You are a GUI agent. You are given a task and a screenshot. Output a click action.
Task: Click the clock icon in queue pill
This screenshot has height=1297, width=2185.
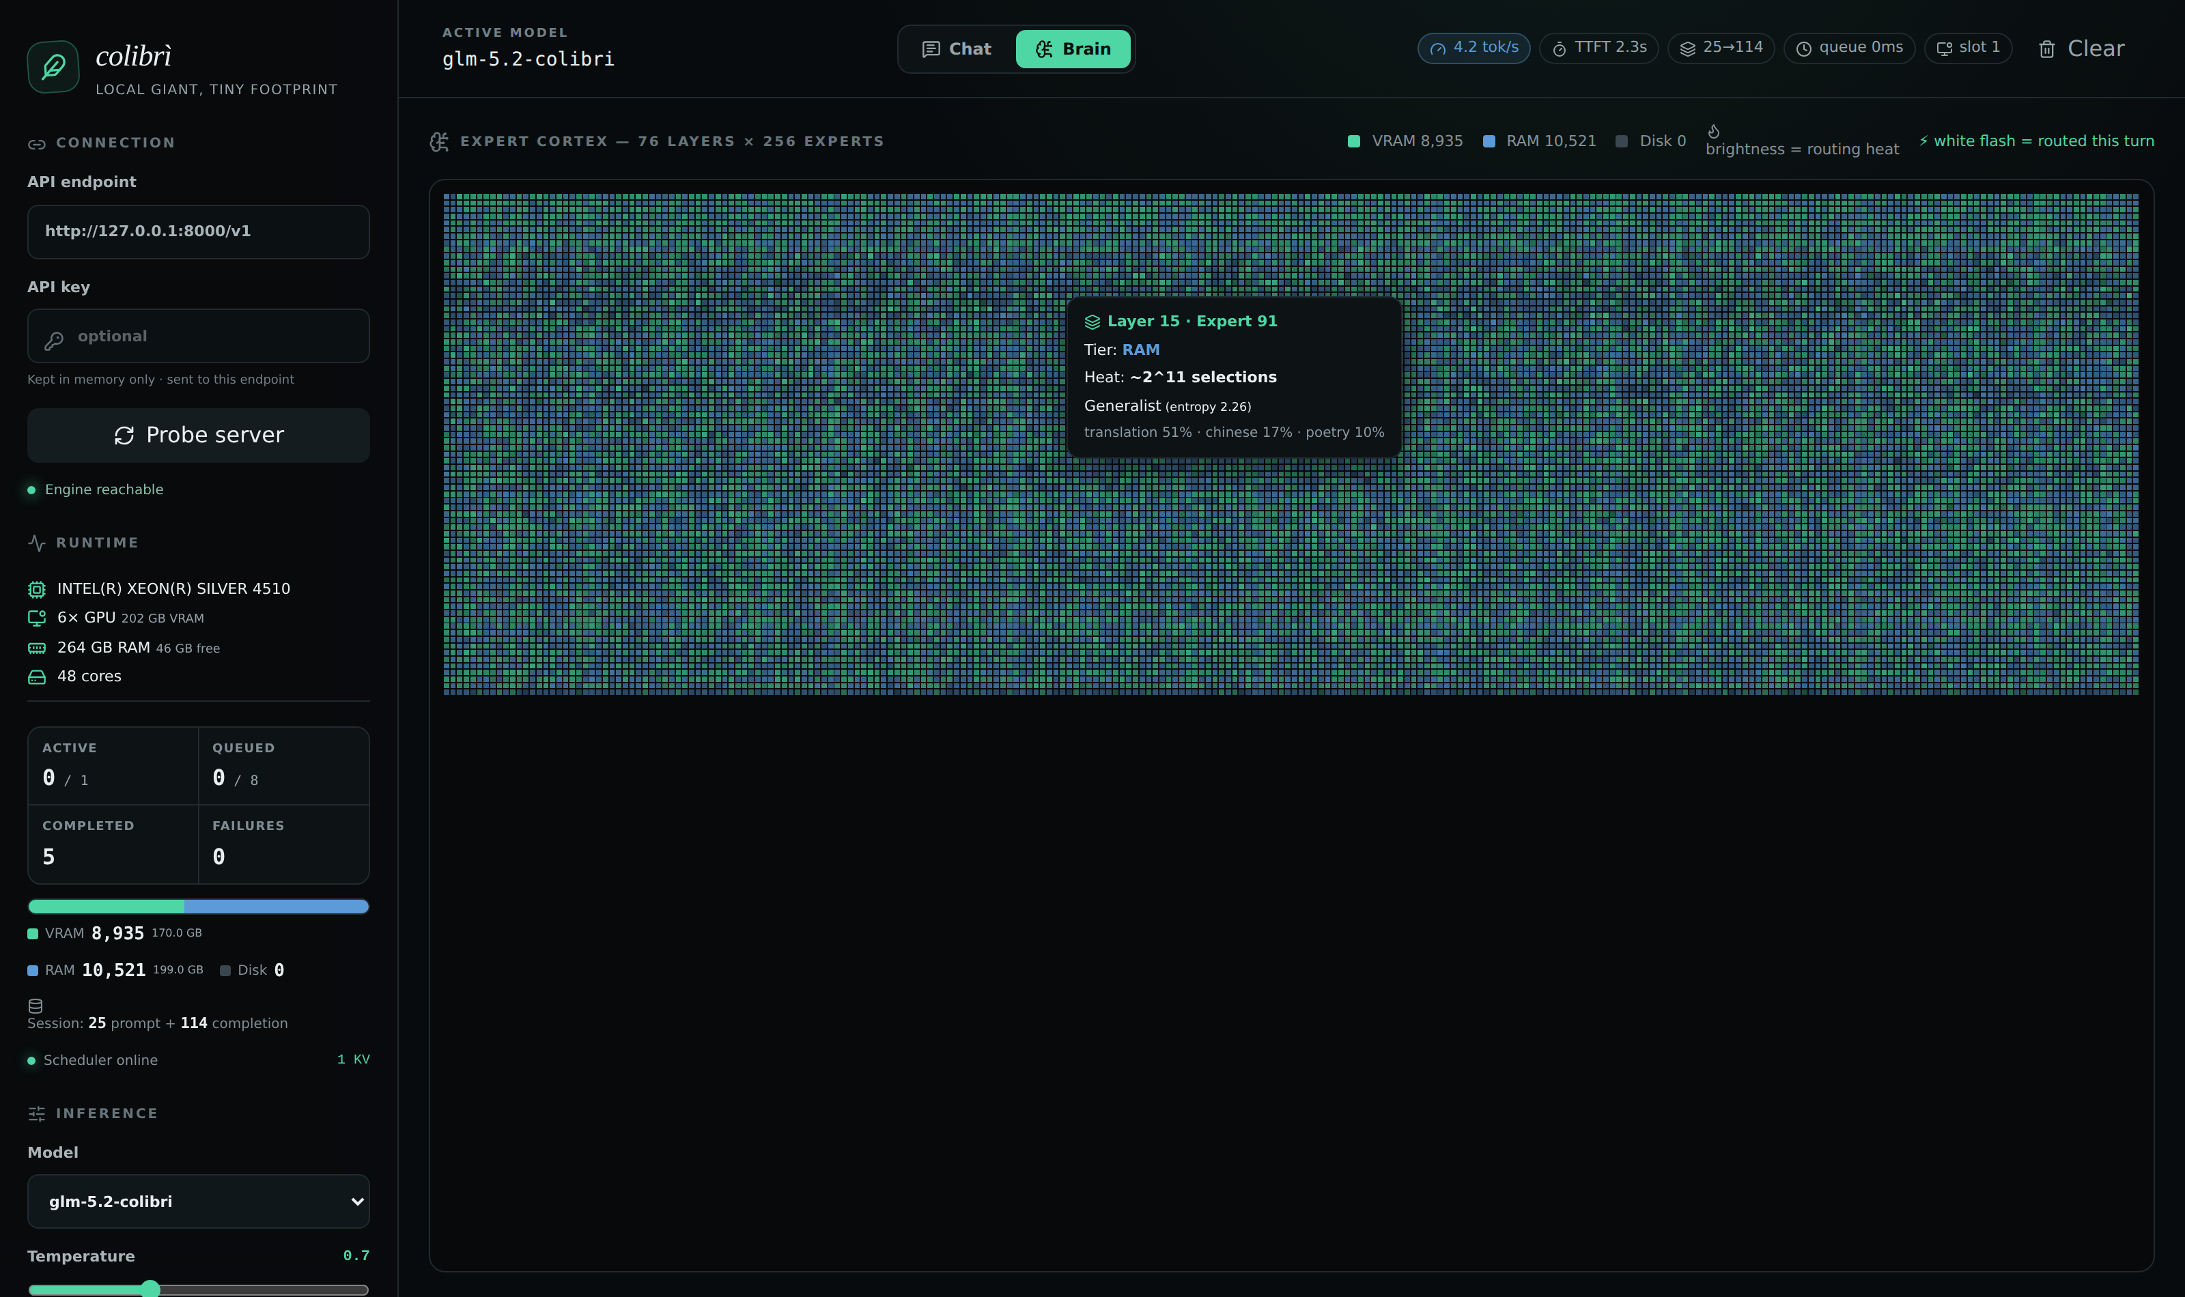[1804, 49]
